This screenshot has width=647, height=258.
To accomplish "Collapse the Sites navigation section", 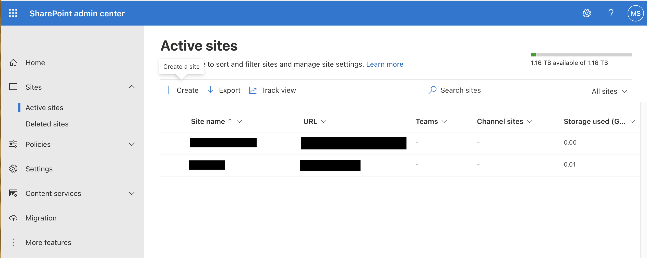I will 131,87.
